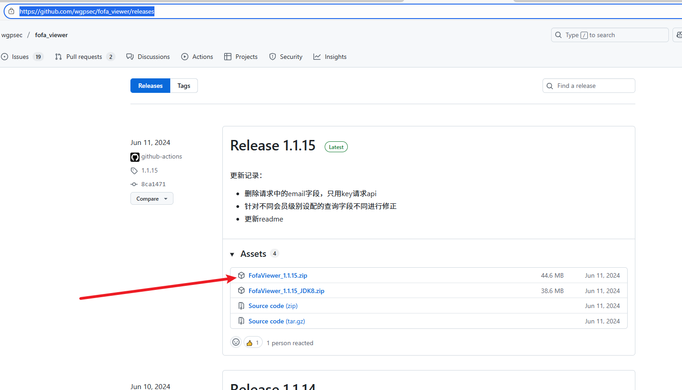Click the Pull requests count badge 2
The width and height of the screenshot is (682, 390).
tap(110, 57)
